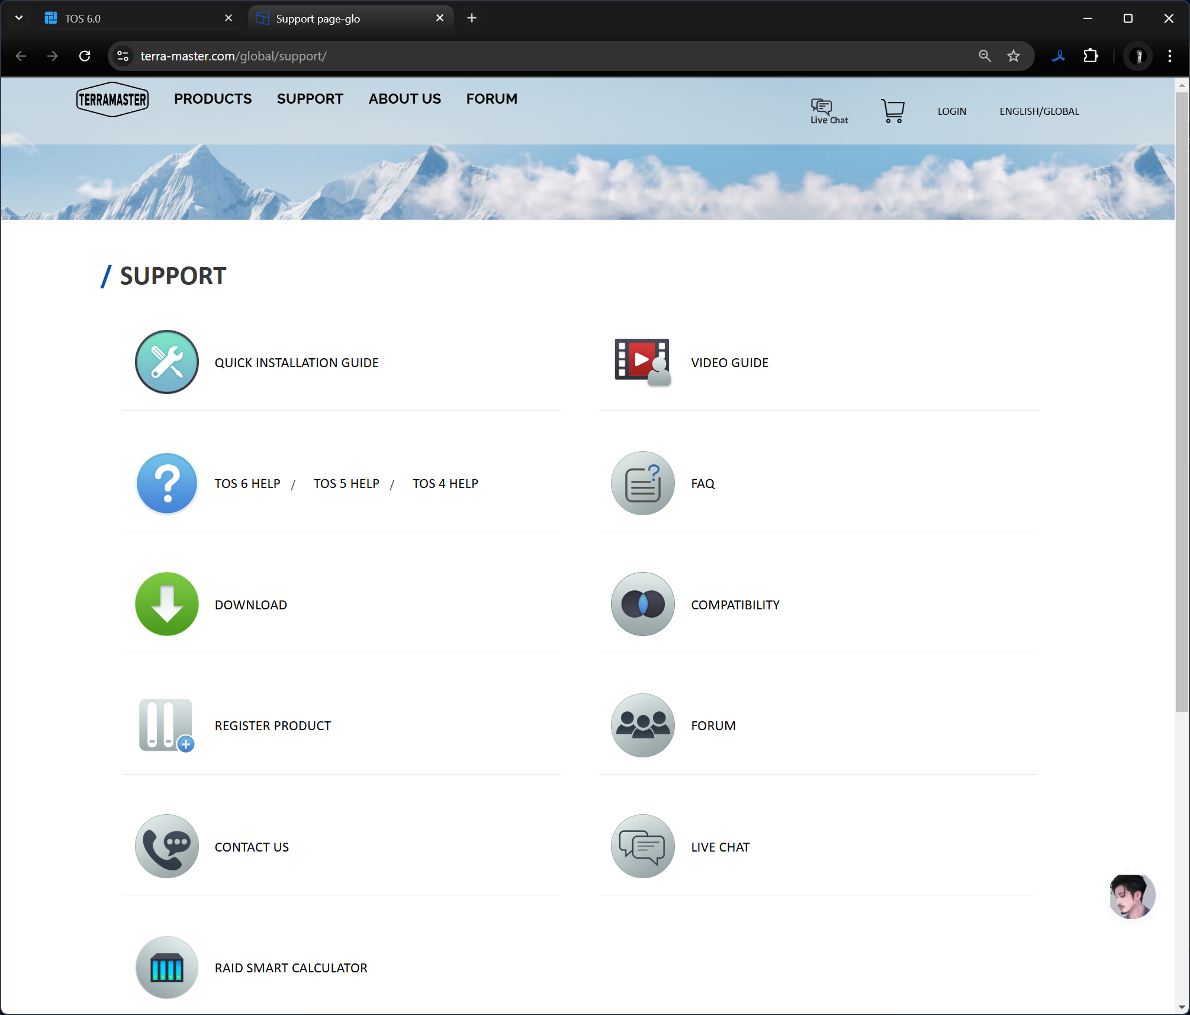1190x1015 pixels.
Task: Open the Compatibility overlapping circles icon
Action: [x=642, y=604]
